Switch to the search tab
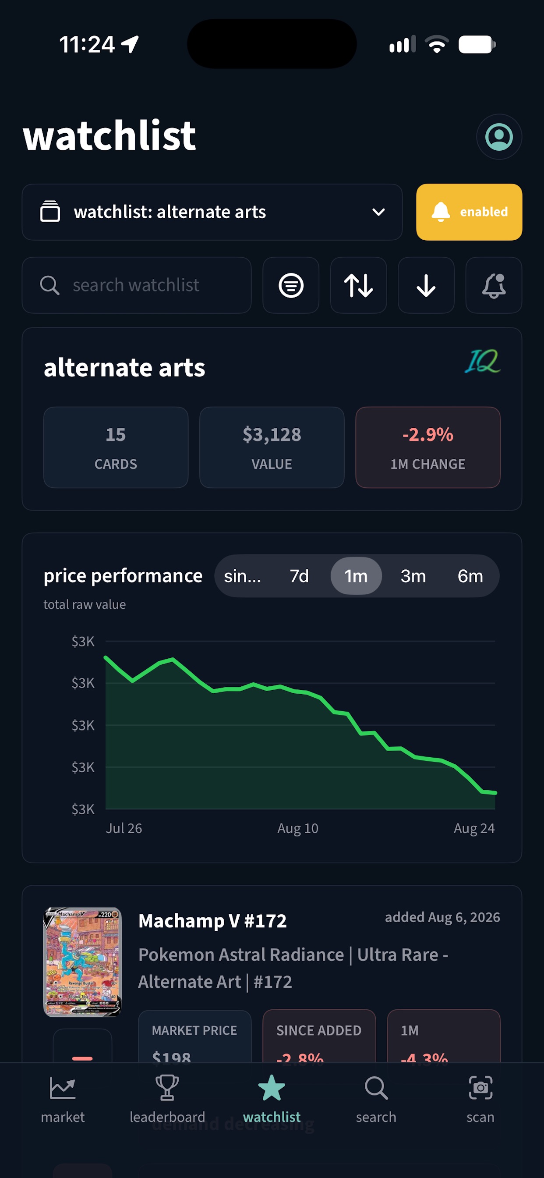The image size is (544, 1178). 376,1100
